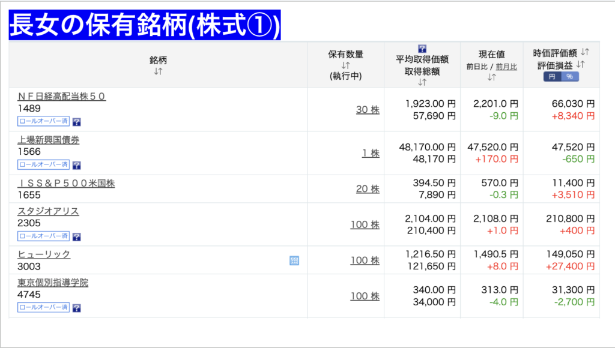Open calendar icon in ヒューリック row

pos(294,260)
